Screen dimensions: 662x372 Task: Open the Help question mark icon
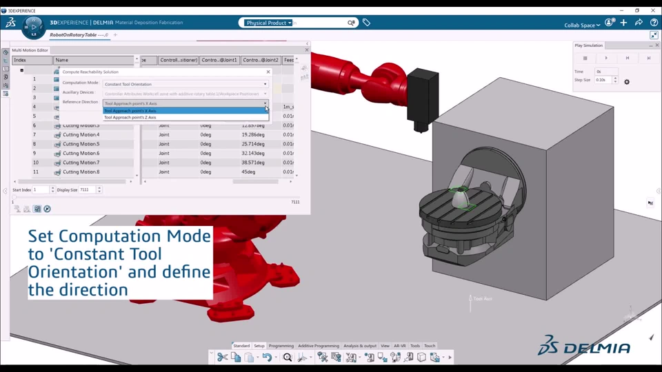pos(654,23)
